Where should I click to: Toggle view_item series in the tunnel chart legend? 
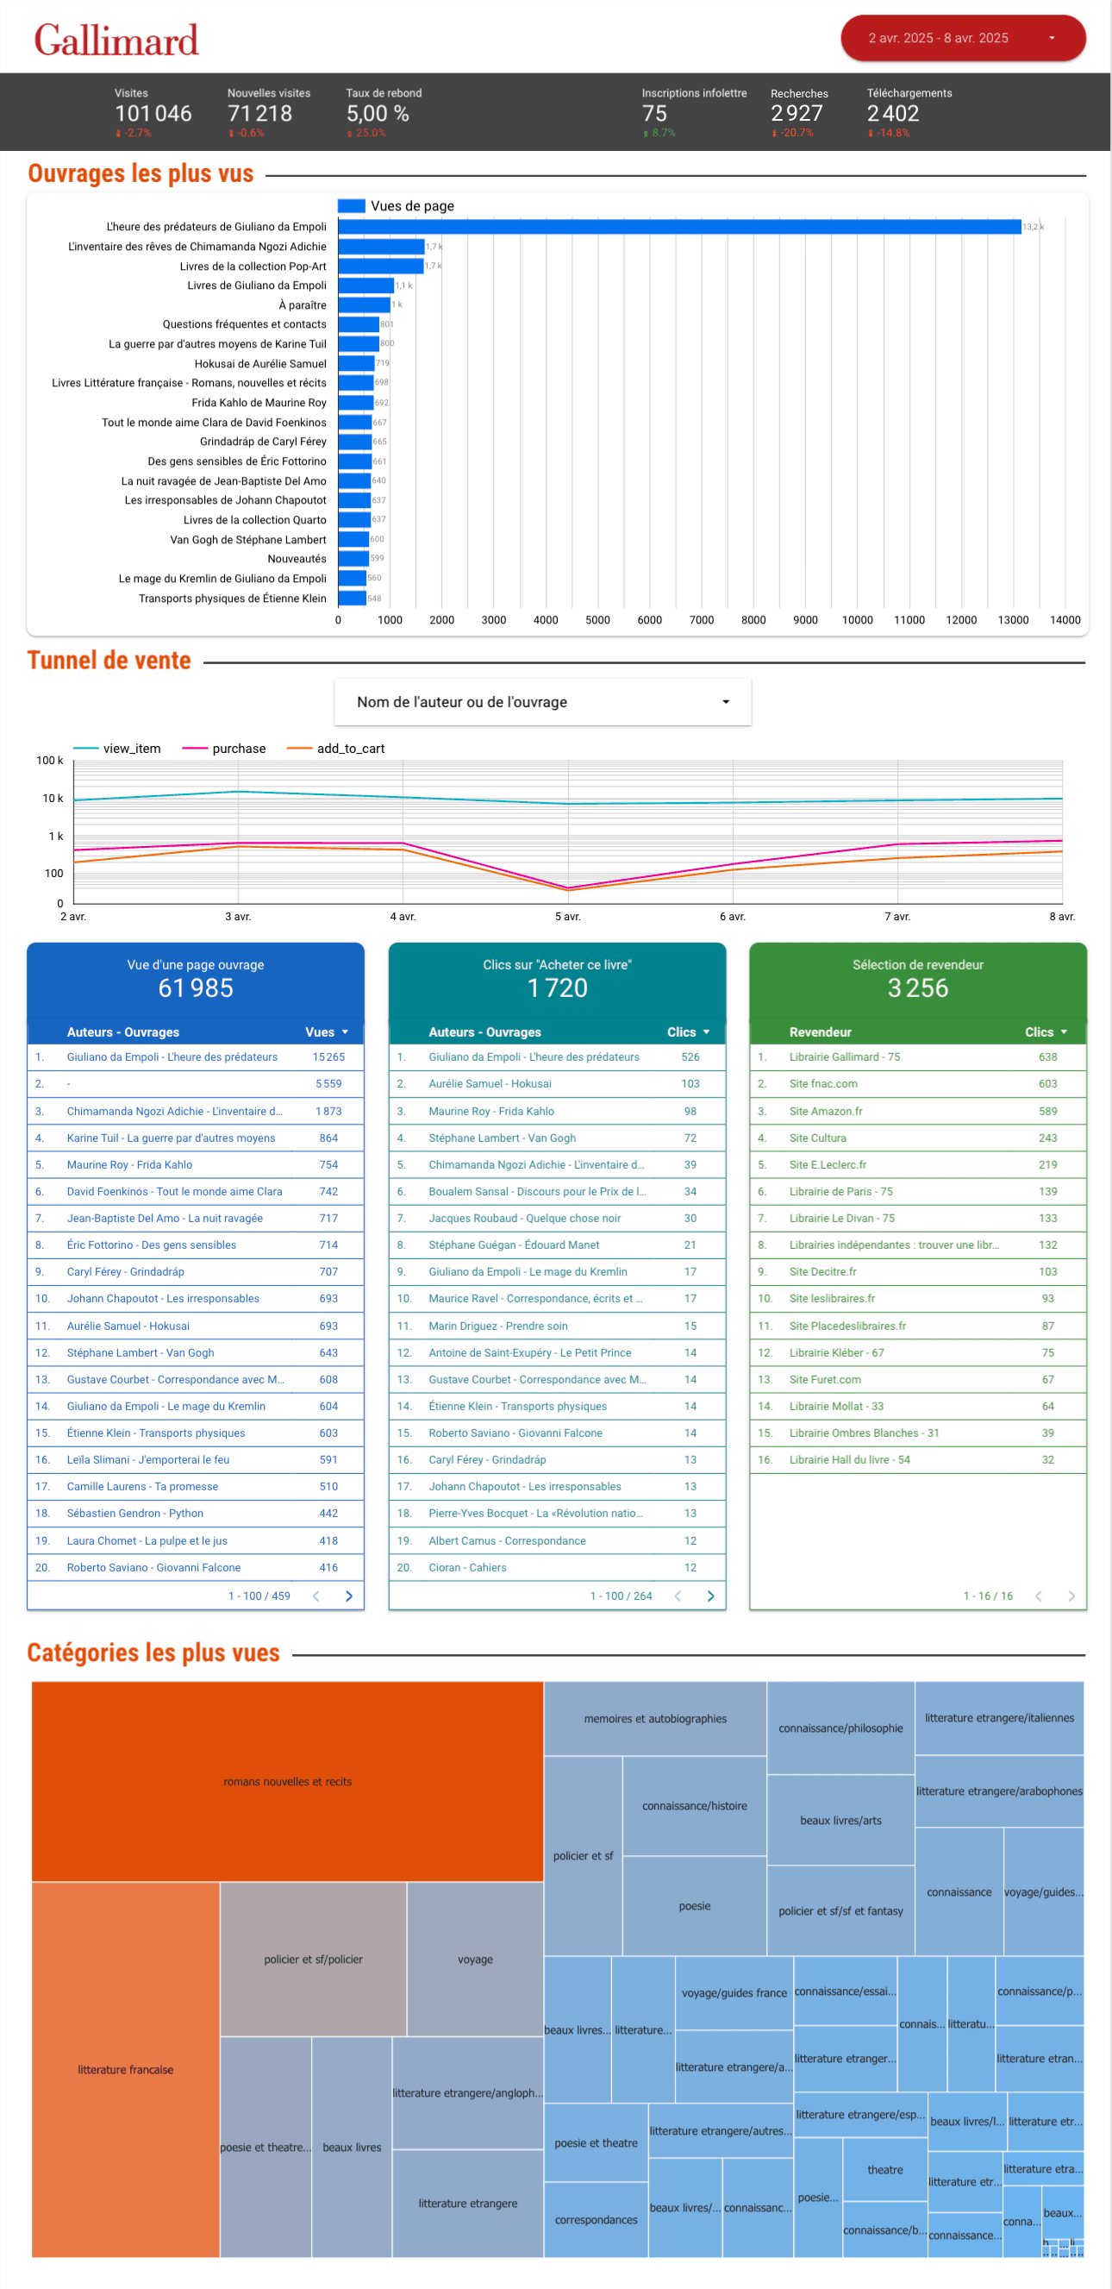pyautogui.click(x=117, y=748)
